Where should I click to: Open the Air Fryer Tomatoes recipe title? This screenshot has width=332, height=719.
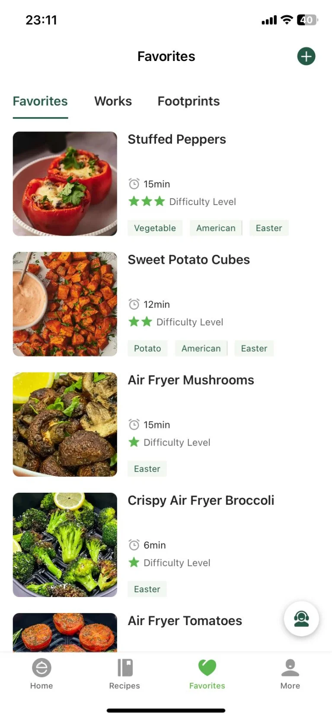[x=185, y=621]
